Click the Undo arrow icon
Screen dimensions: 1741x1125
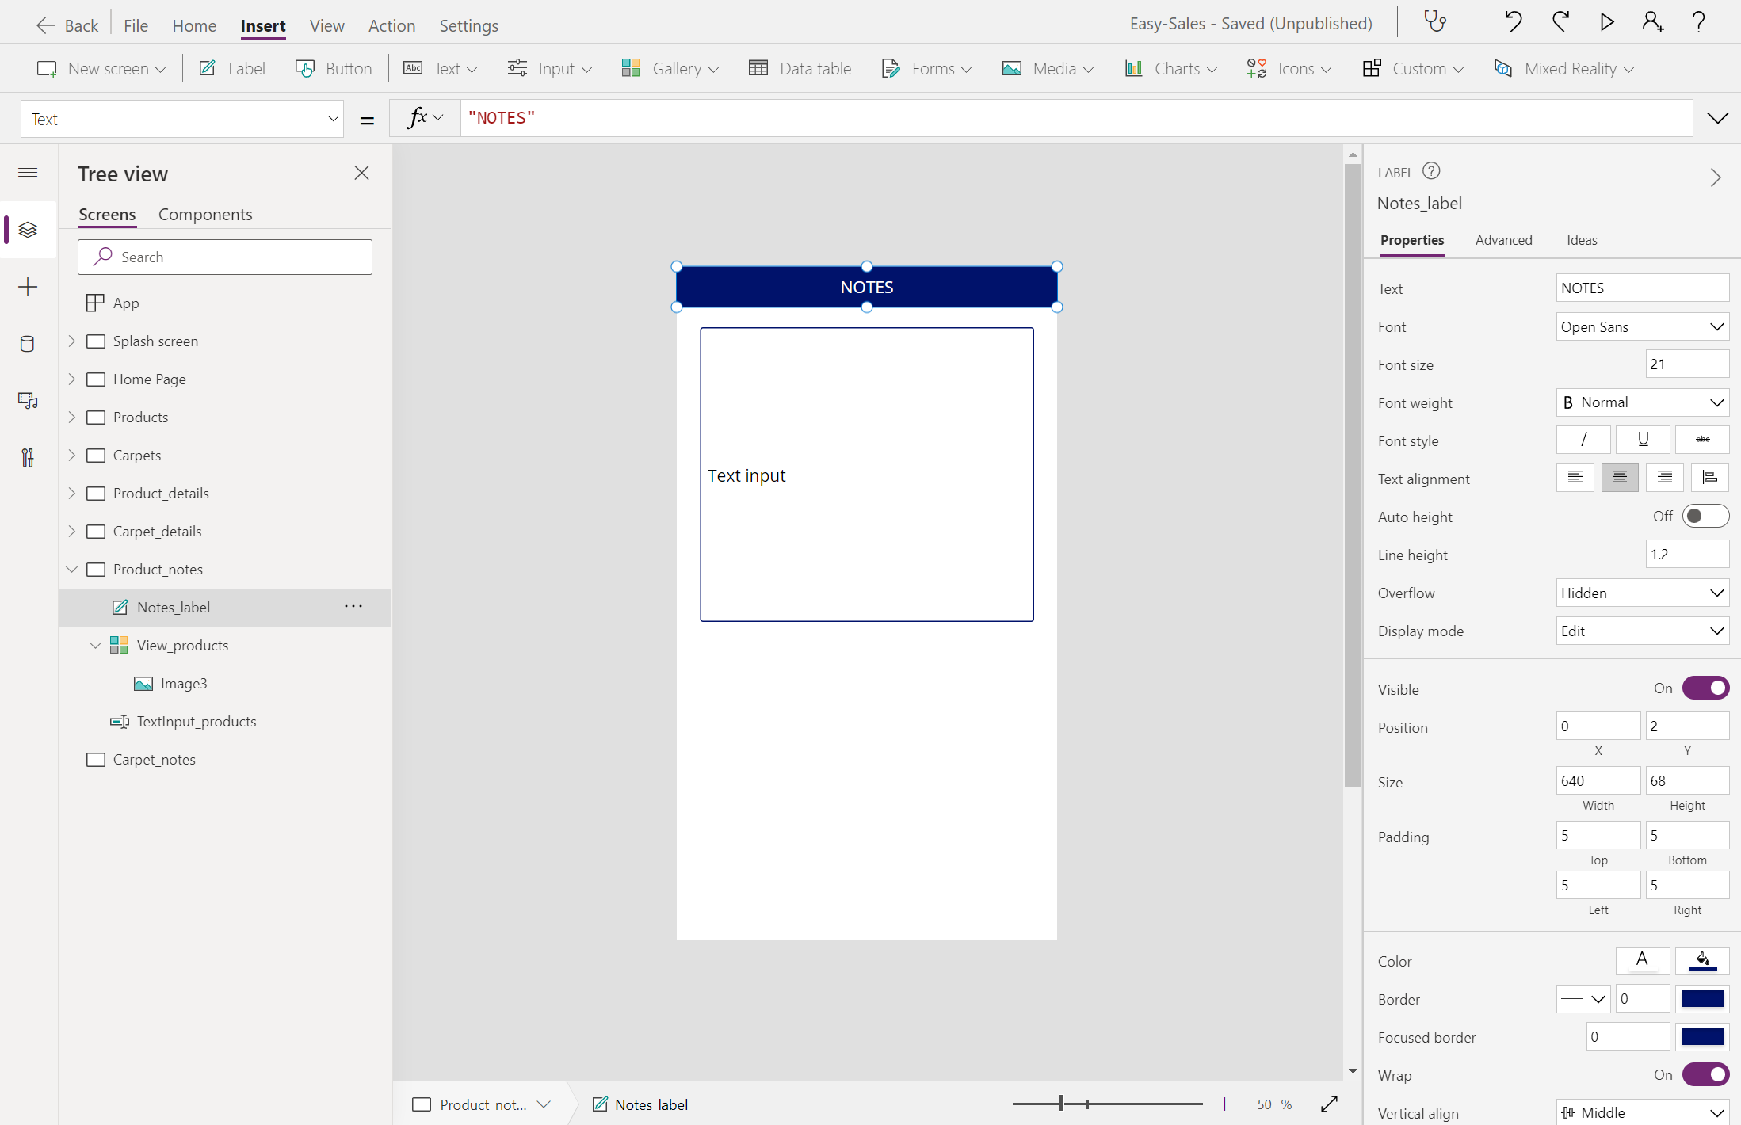(x=1513, y=21)
